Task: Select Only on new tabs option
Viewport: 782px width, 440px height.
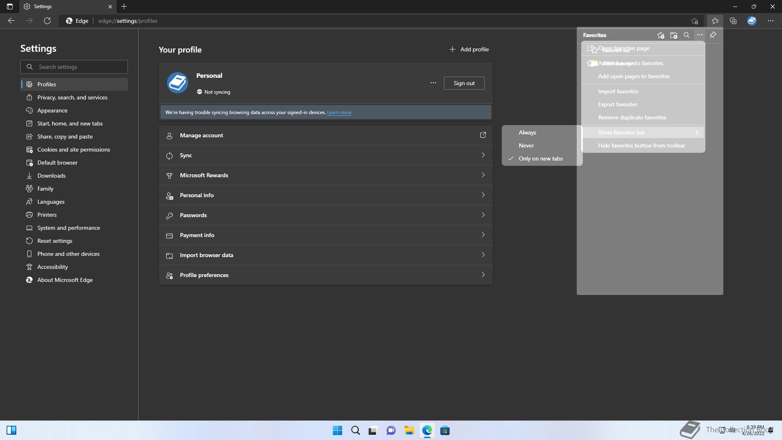Action: point(542,158)
